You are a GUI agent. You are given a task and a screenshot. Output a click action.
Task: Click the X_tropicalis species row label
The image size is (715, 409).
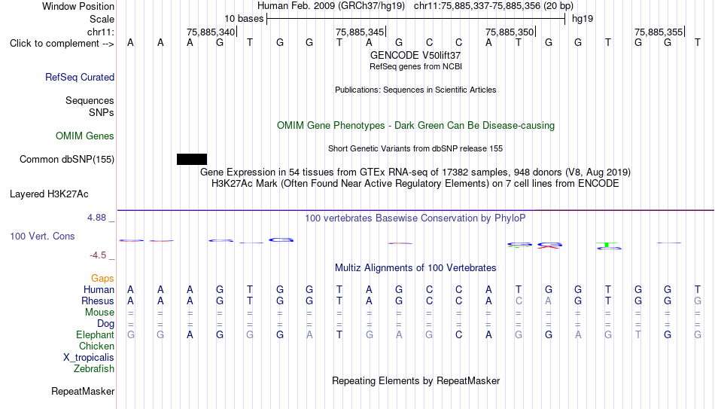[89, 358]
